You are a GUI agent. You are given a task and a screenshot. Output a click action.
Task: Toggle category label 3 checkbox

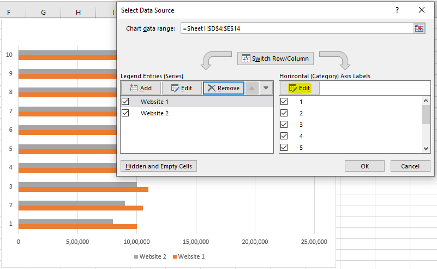(284, 125)
